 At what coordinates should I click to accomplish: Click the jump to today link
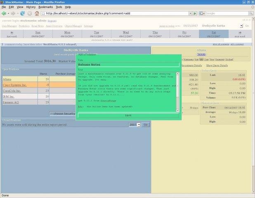coord(167,26)
